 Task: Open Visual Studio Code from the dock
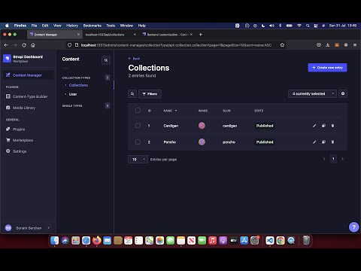(270, 241)
